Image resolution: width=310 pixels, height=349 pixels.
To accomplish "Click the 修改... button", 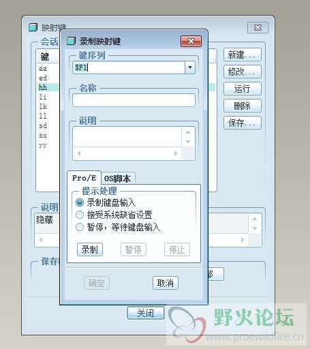I will tap(243, 72).
